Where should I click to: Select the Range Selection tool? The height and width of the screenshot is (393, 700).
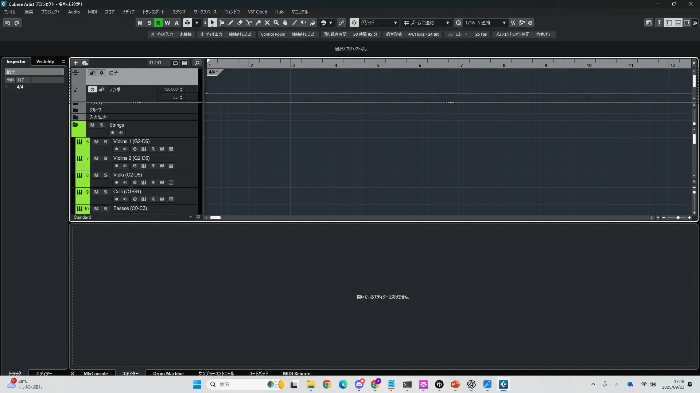click(x=222, y=23)
